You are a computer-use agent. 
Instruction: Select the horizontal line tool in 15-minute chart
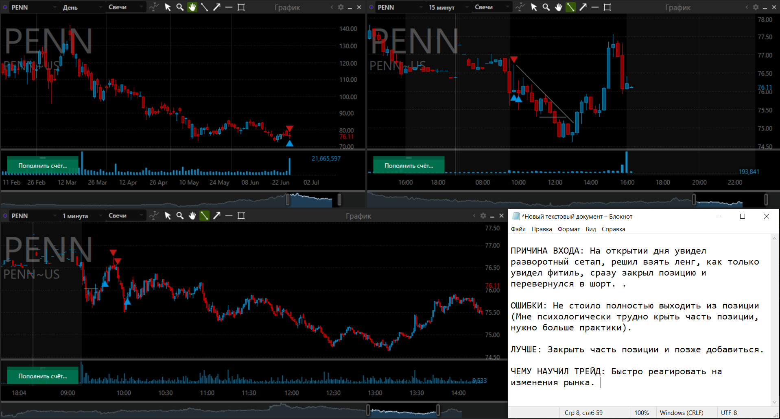pos(595,7)
